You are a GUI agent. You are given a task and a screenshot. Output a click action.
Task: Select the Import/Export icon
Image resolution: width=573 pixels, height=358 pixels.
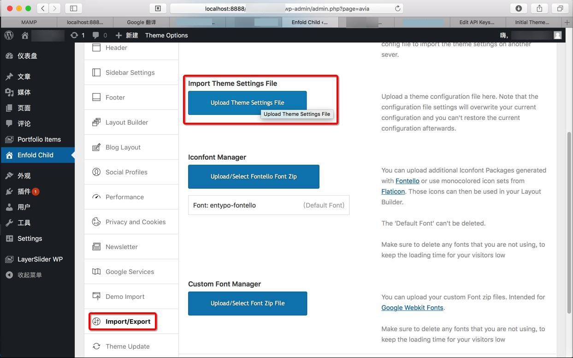[x=96, y=322]
